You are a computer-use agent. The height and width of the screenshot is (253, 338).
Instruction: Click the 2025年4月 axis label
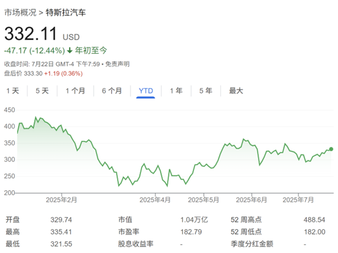[155, 200]
